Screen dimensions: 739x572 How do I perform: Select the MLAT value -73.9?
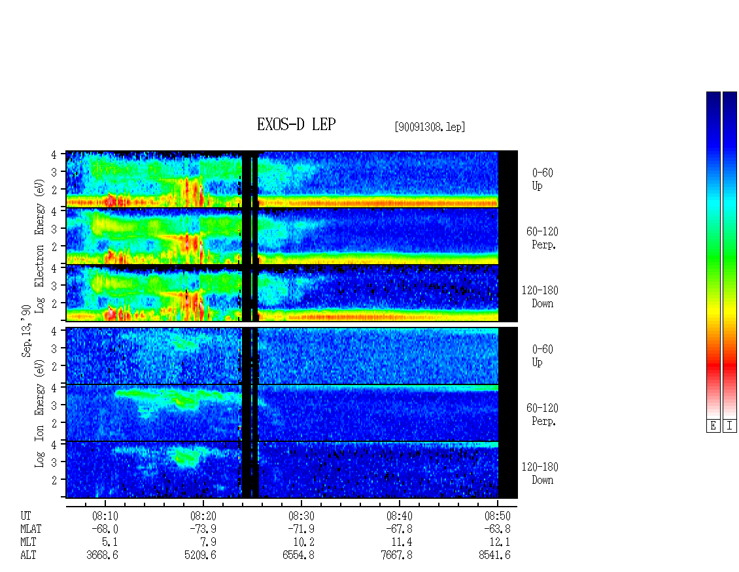click(203, 529)
